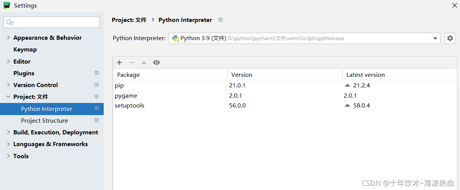Focus the settings search field
The image size is (460, 190).
(x=52, y=22)
